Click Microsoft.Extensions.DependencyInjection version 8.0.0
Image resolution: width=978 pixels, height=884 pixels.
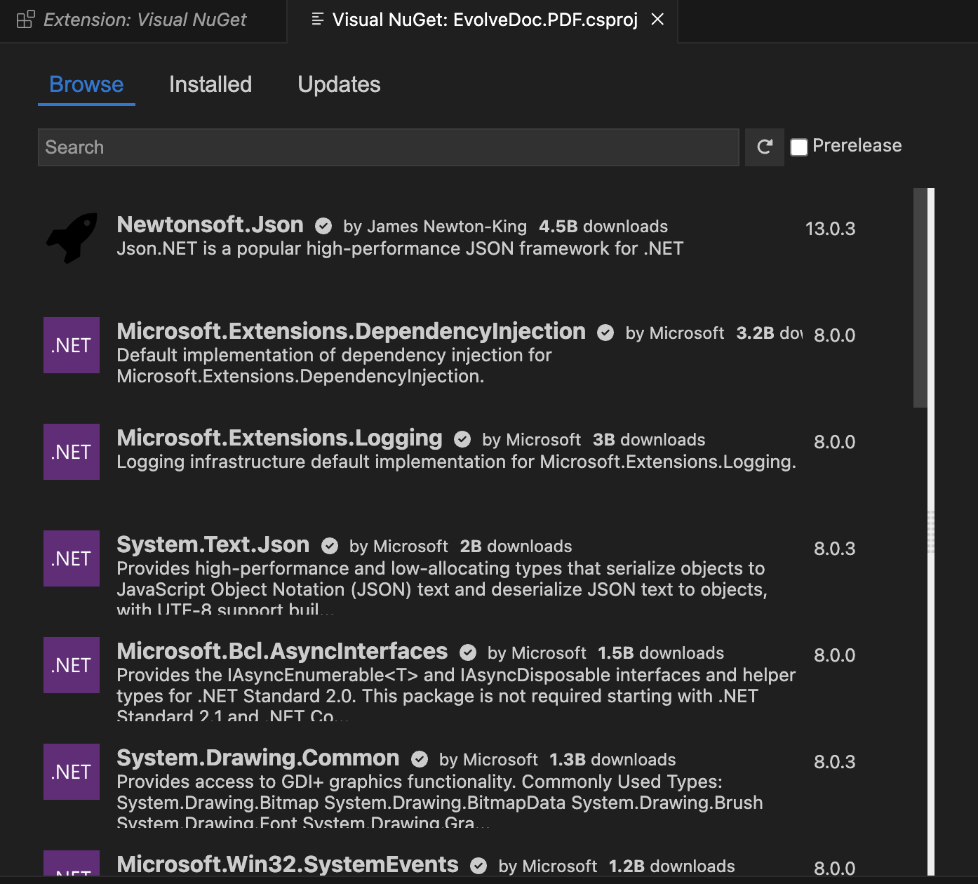pos(834,335)
